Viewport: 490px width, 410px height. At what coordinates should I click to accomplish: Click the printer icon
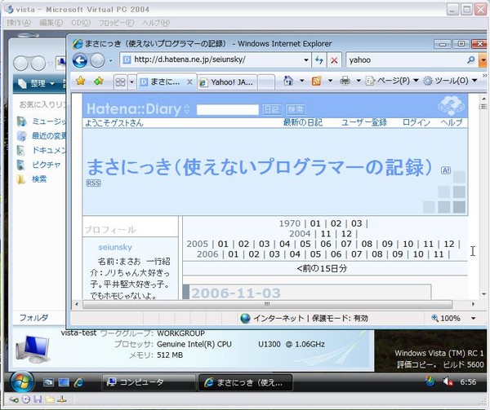coord(345,81)
